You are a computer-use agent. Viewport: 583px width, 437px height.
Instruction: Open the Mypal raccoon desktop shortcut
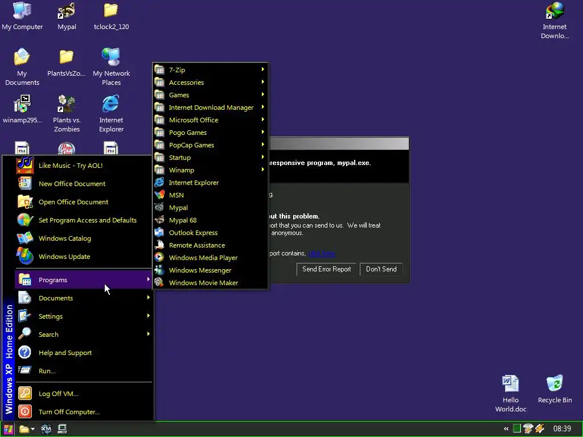67,16
